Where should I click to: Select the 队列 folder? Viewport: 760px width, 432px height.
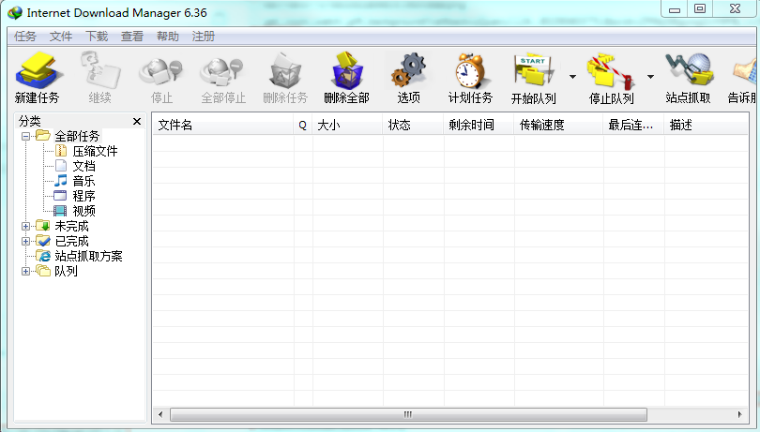click(66, 271)
